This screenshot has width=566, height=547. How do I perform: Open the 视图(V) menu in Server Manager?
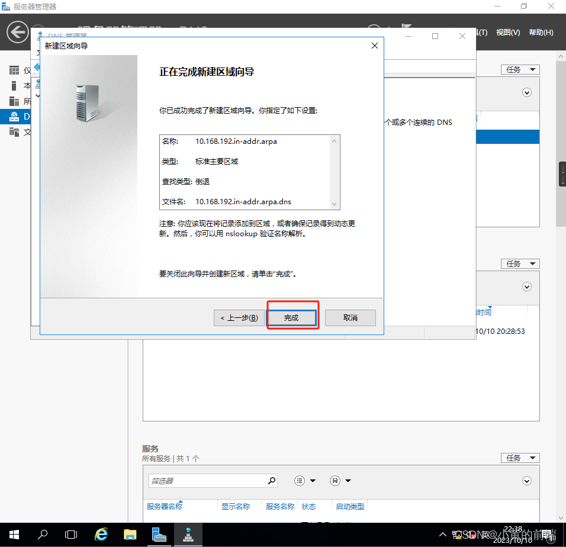508,33
